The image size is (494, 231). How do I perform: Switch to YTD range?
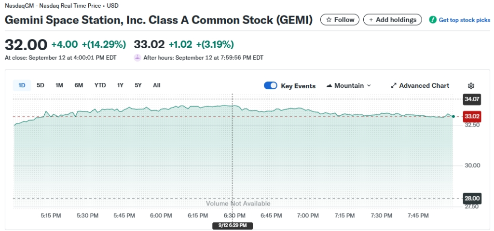pyautogui.click(x=100, y=85)
